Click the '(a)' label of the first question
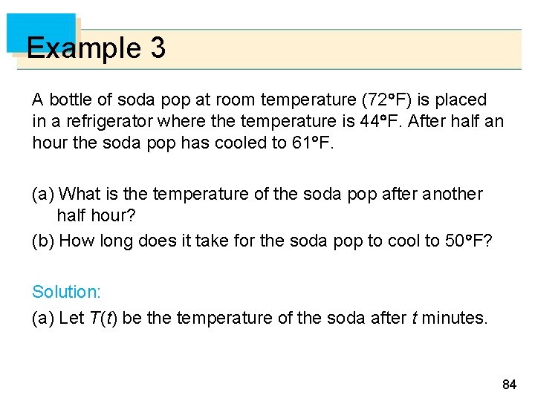The height and width of the screenshot is (401, 535). pos(42,195)
